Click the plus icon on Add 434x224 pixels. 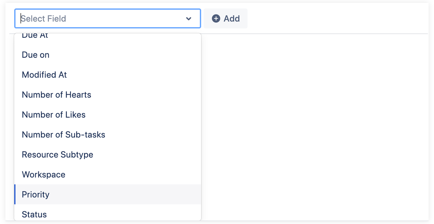point(216,19)
